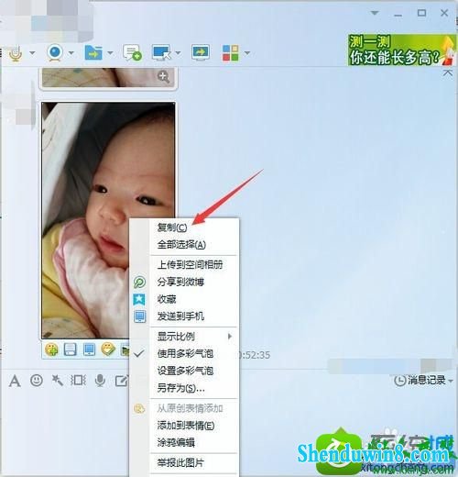Click the magic emoticon wand icon
Image resolution: width=458 pixels, height=477 pixels.
pyautogui.click(x=57, y=381)
